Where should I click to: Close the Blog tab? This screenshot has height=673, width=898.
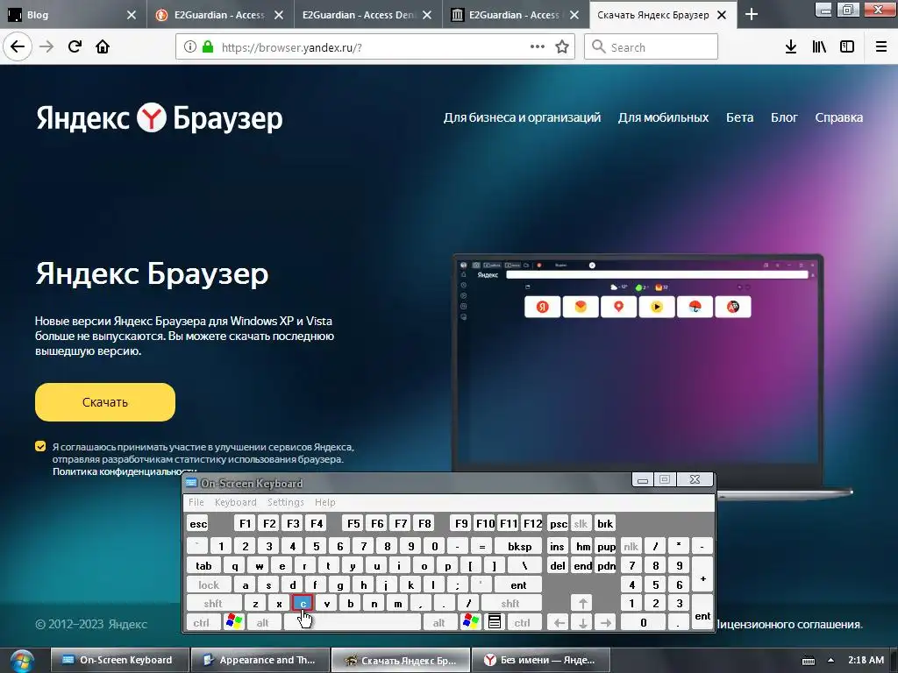point(132,16)
